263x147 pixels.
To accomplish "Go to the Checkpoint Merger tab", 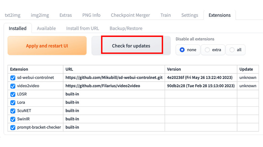I will (x=130, y=15).
